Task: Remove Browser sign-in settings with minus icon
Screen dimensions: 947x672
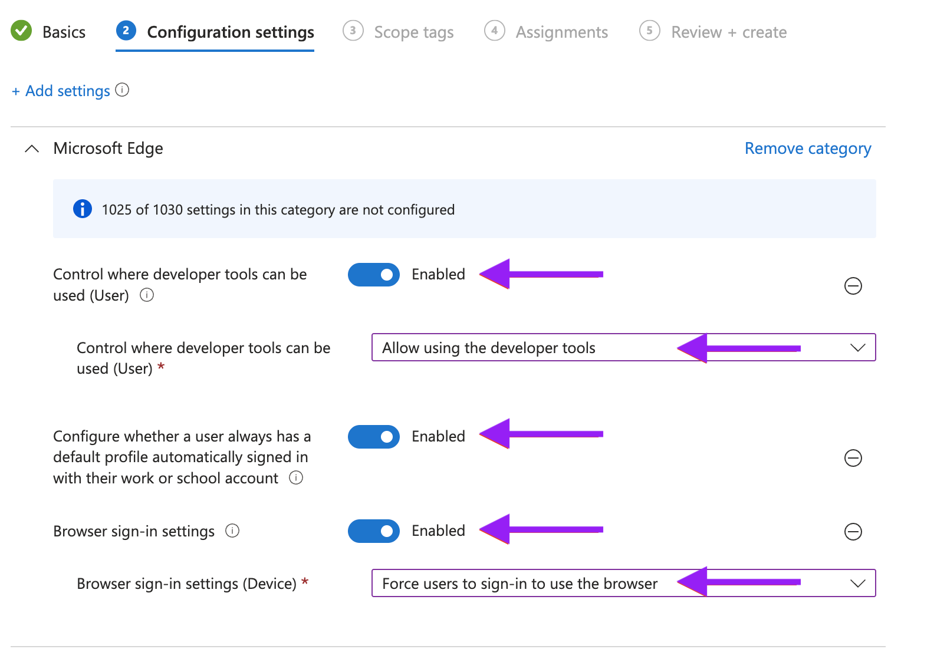Action: point(853,532)
